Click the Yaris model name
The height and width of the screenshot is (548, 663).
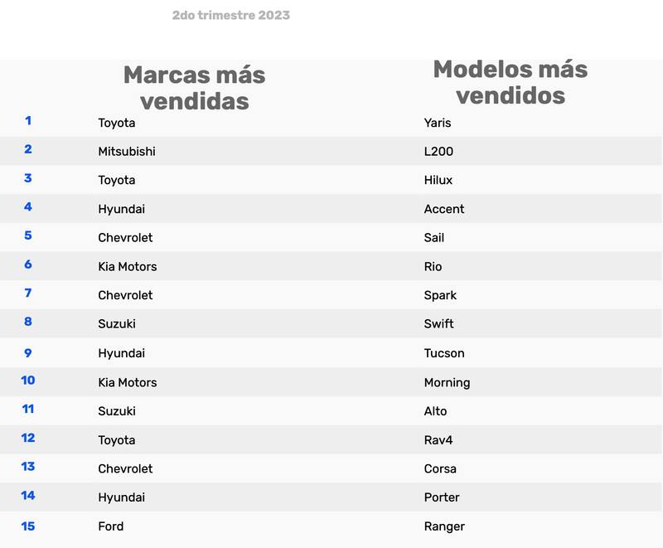point(438,123)
